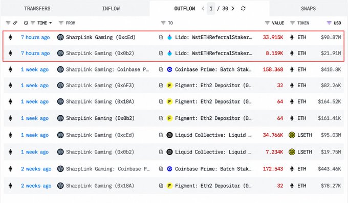Open Lido WstETHReferralStaker on $90.87M row
This screenshot has width=348, height=203.
(x=213, y=37)
